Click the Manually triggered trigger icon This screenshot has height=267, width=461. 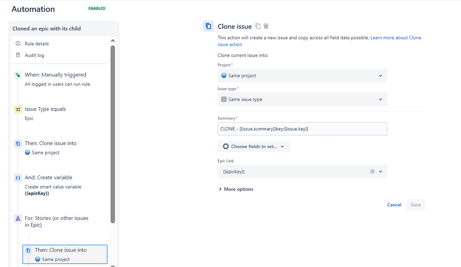click(18, 75)
